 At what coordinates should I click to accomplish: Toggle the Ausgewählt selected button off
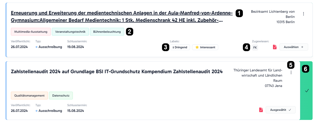(x=281, y=110)
